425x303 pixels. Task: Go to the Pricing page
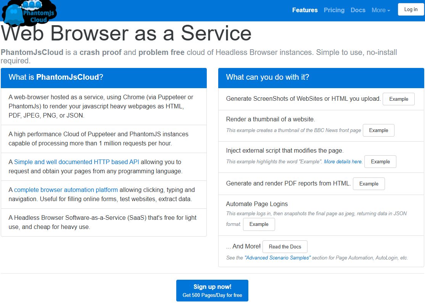coord(334,10)
